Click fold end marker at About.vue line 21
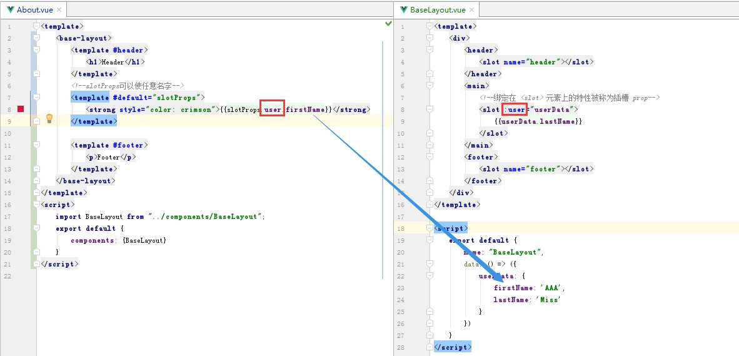Viewport: 739px width, 356px height. (37, 264)
